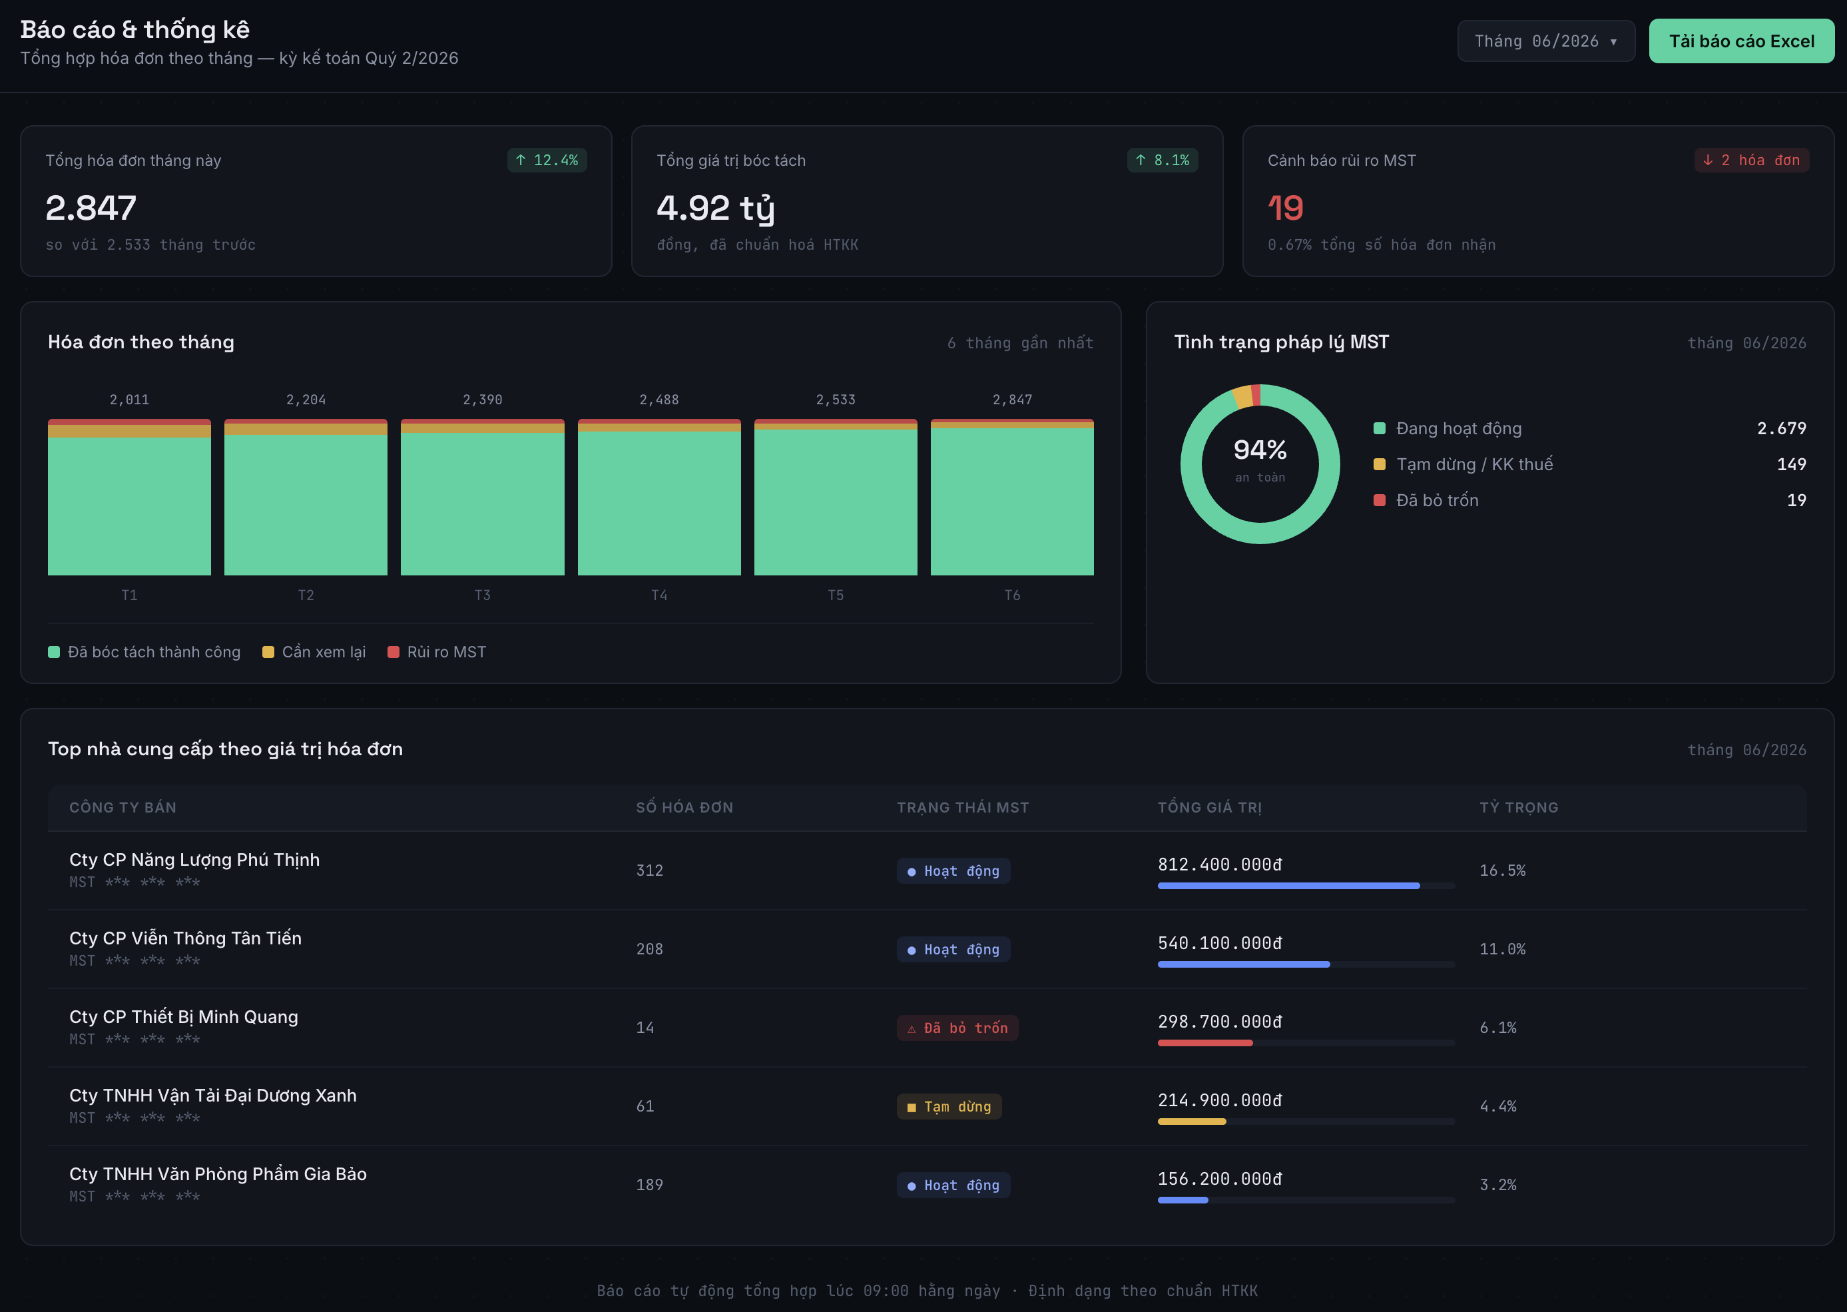Select the T1 bar in monthly chart
1847x1312 pixels.
(x=129, y=497)
